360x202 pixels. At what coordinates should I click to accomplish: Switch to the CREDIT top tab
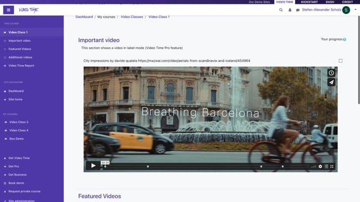tap(348, 2)
